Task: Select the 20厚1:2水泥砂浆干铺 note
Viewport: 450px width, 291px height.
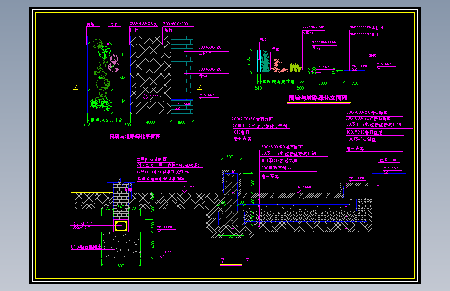Action: (x=260, y=126)
